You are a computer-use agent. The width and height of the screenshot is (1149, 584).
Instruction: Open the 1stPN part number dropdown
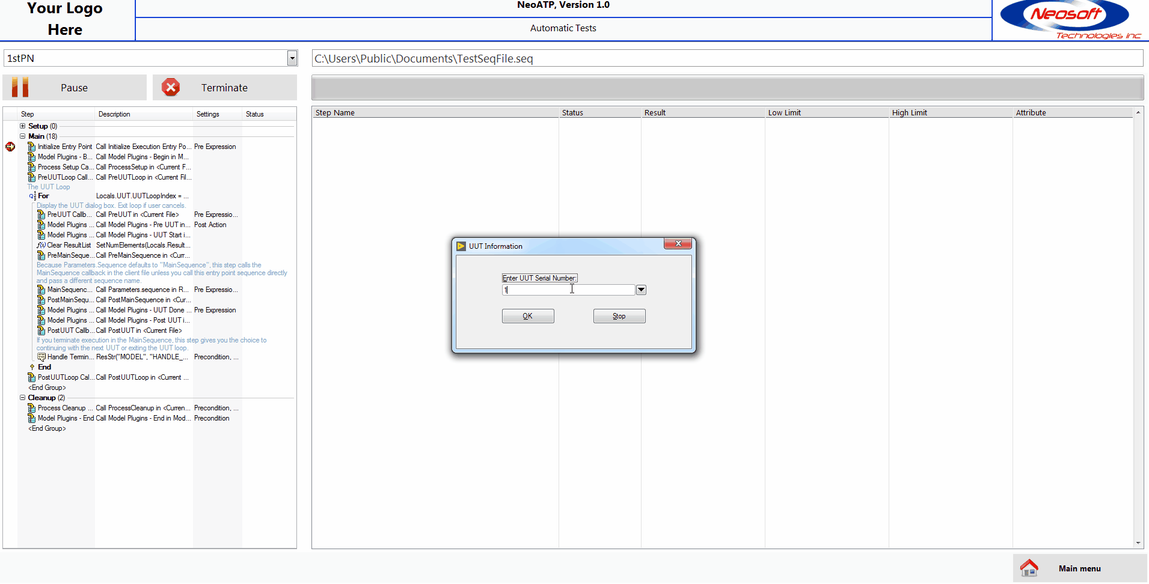292,58
